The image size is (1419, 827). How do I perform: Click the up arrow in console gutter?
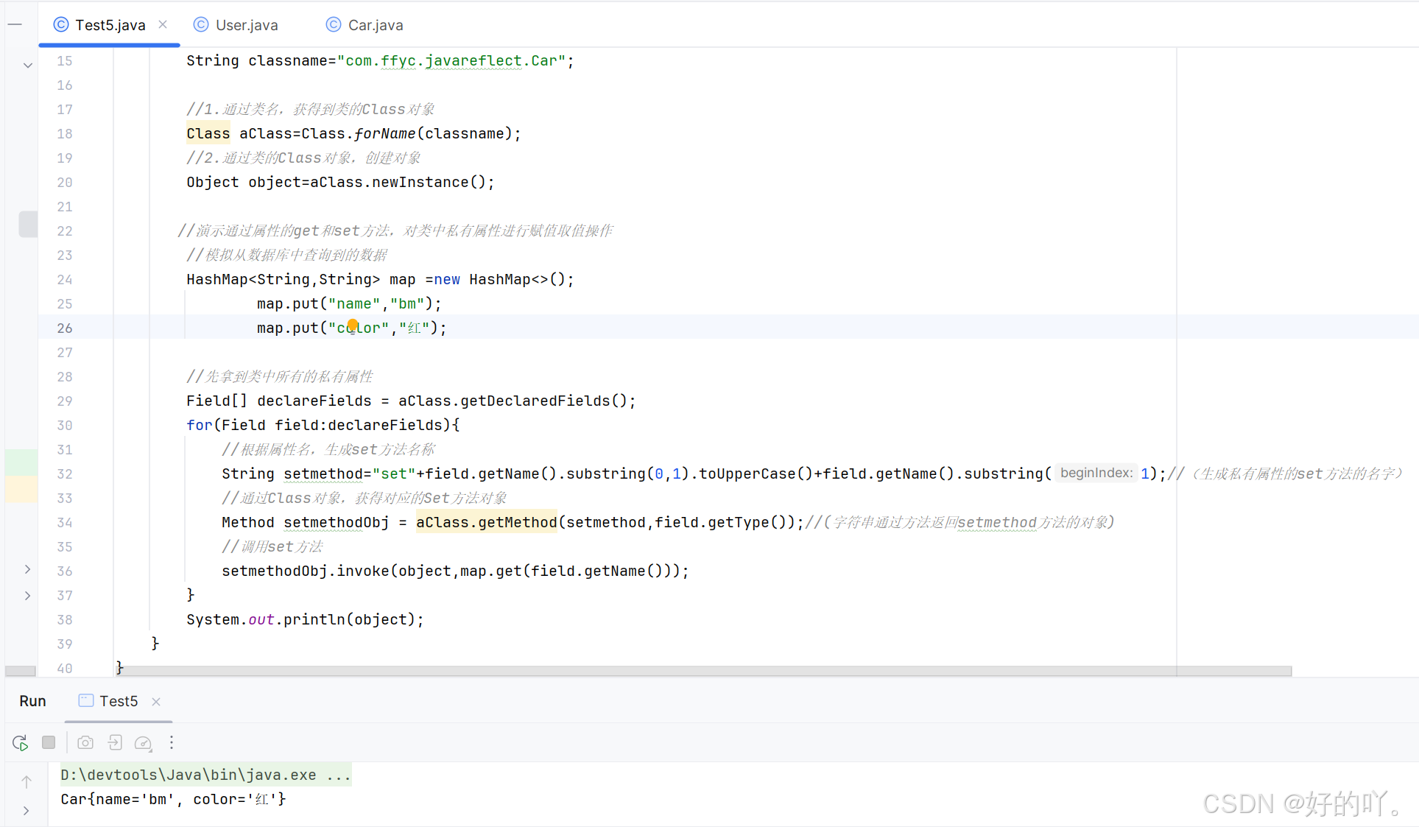point(27,781)
